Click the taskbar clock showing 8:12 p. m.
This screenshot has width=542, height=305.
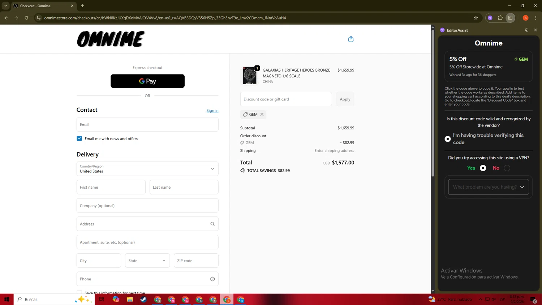pos(517,299)
